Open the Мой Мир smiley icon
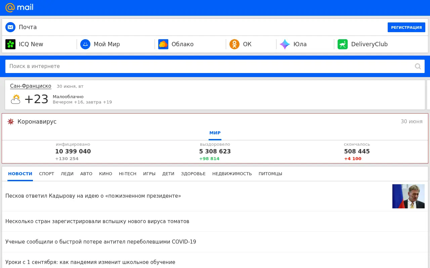This screenshot has height=268, width=430. coord(85,44)
